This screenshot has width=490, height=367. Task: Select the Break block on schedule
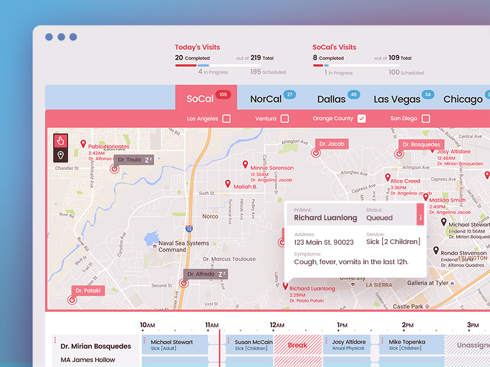click(x=298, y=344)
